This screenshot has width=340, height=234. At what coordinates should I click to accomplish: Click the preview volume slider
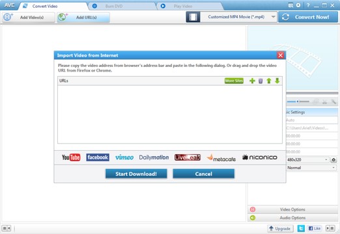(298, 101)
